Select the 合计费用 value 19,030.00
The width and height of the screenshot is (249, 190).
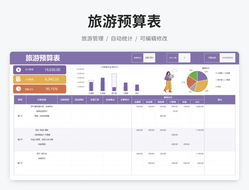point(52,70)
